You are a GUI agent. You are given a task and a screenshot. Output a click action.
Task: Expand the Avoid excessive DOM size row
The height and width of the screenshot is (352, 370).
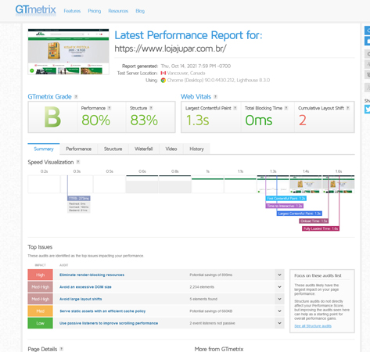[x=279, y=287]
